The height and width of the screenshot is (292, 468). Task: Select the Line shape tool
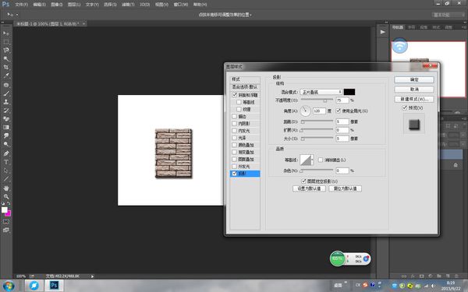point(6,179)
